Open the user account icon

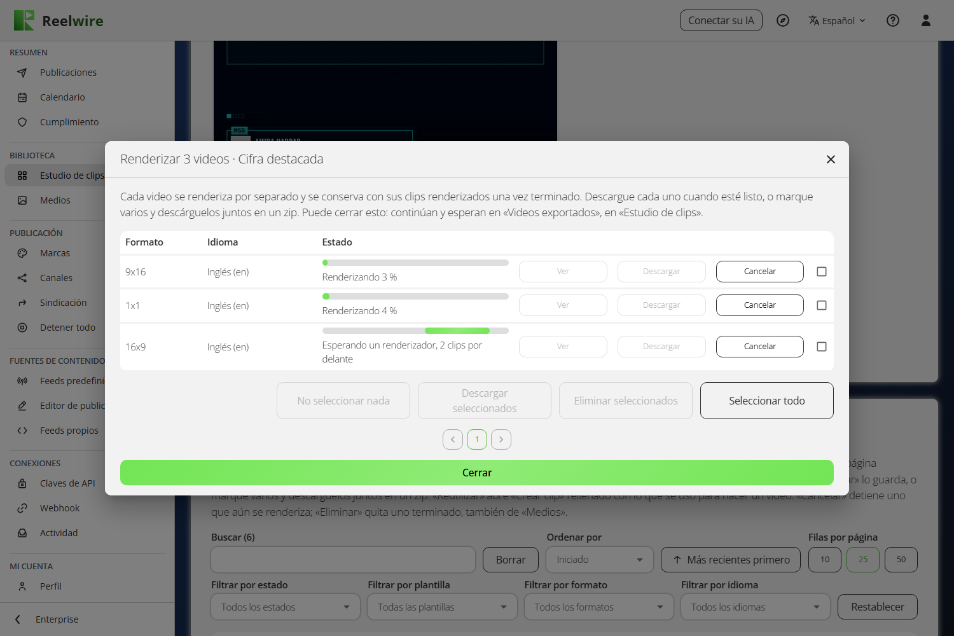coord(926,20)
